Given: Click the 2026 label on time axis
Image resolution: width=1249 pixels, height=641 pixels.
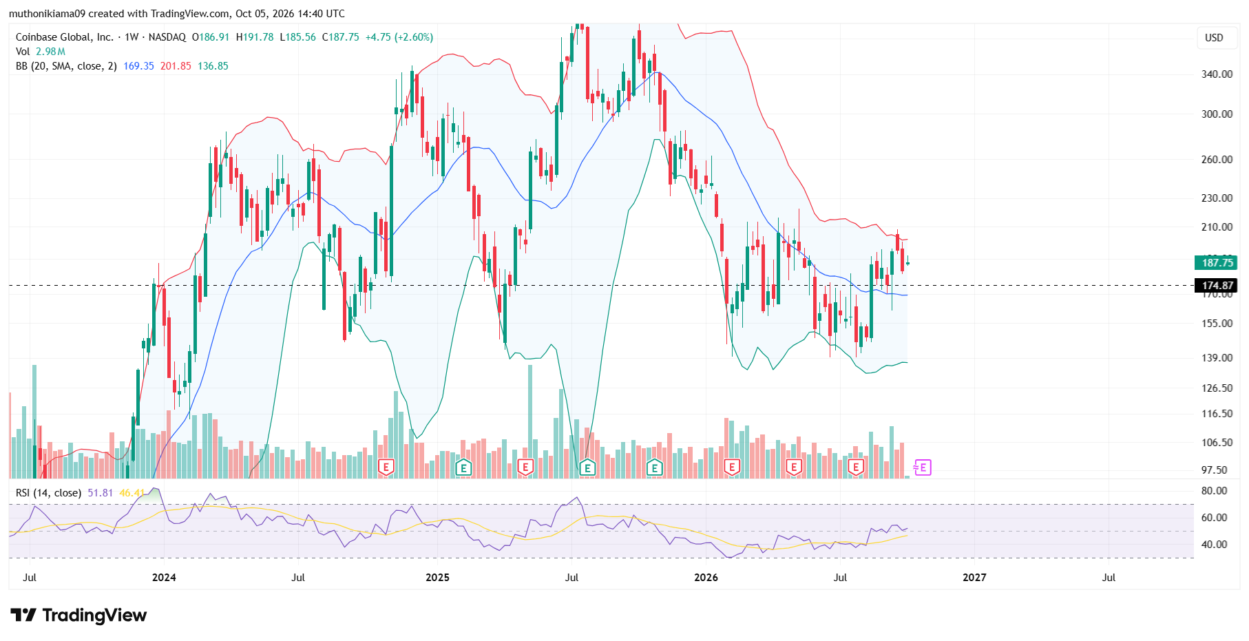Looking at the screenshot, I should click(706, 578).
